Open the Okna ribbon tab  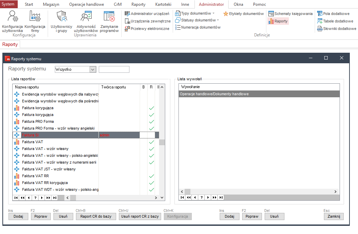coord(238,4)
